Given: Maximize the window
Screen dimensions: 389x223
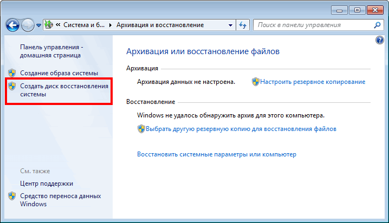Looking at the screenshot, I should [357, 10].
